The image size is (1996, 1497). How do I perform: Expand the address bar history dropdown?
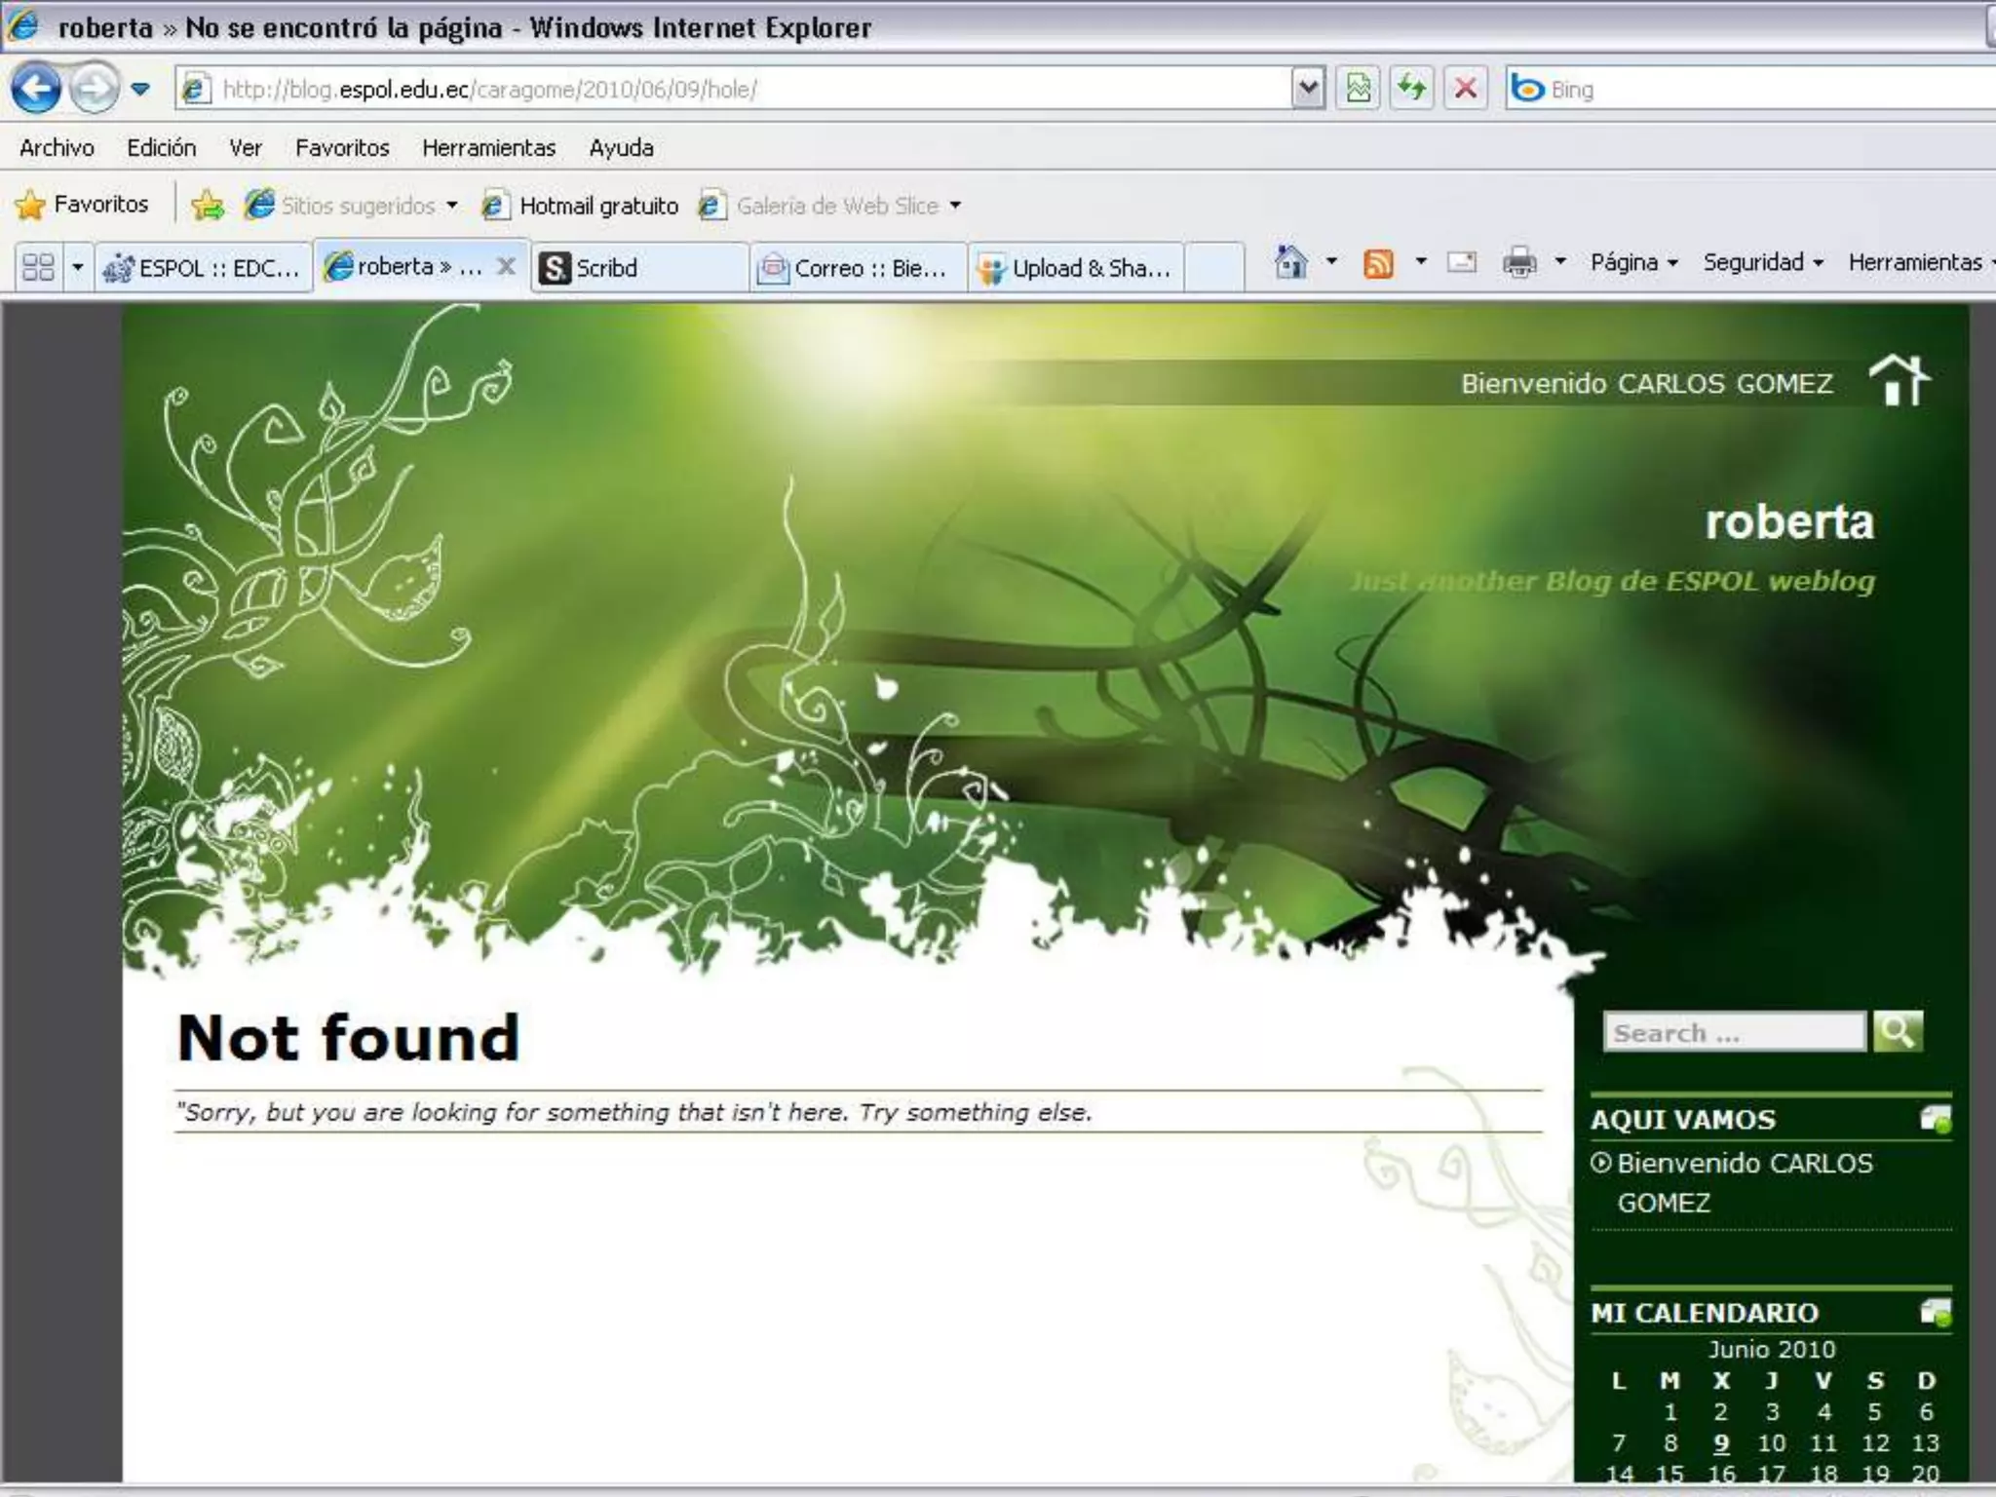[x=1307, y=89]
